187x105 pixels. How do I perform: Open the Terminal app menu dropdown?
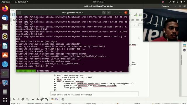[x=21, y=2]
